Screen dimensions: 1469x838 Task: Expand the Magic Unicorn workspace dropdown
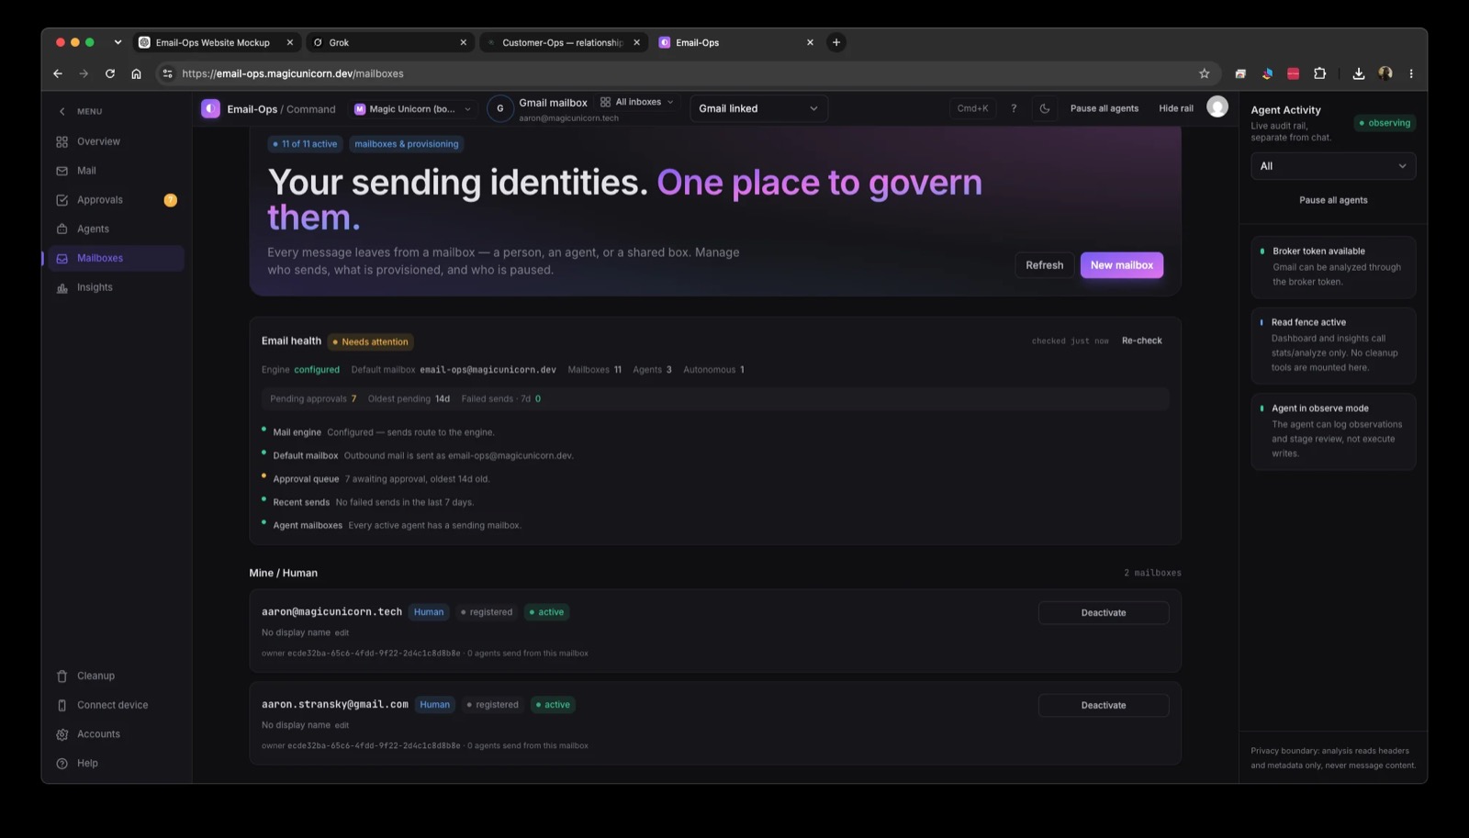pyautogui.click(x=413, y=108)
